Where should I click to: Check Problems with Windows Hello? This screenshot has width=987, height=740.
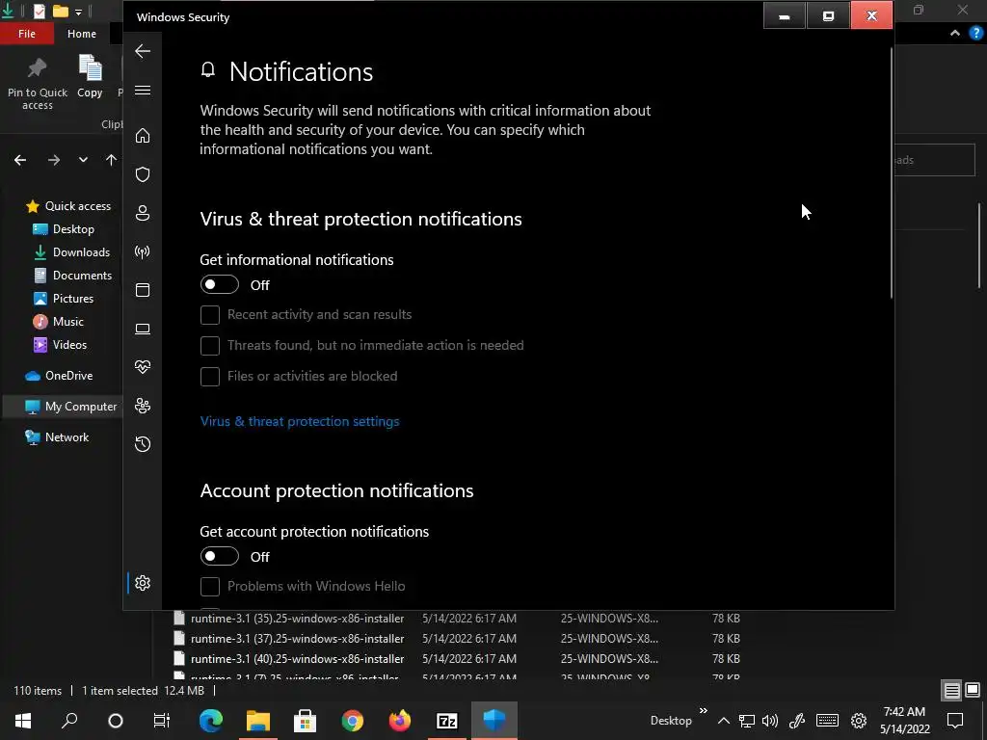[209, 587]
